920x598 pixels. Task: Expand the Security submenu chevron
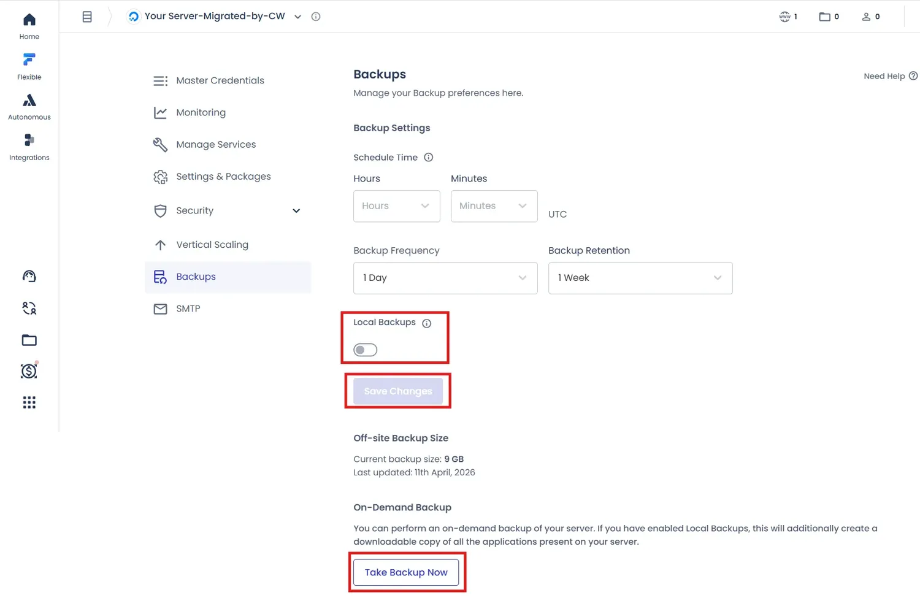point(296,210)
